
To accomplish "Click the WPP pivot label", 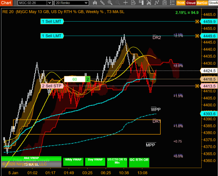I will tap(156, 109).
